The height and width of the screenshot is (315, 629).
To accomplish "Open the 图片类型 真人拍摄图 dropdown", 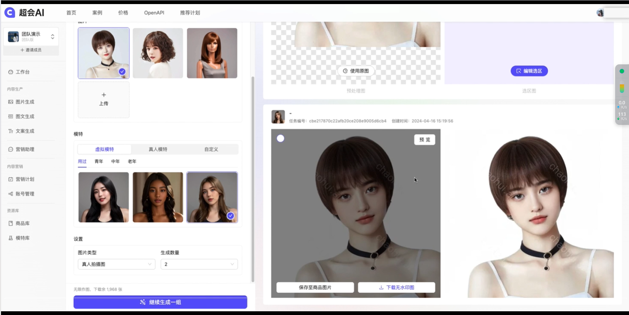I will 116,264.
